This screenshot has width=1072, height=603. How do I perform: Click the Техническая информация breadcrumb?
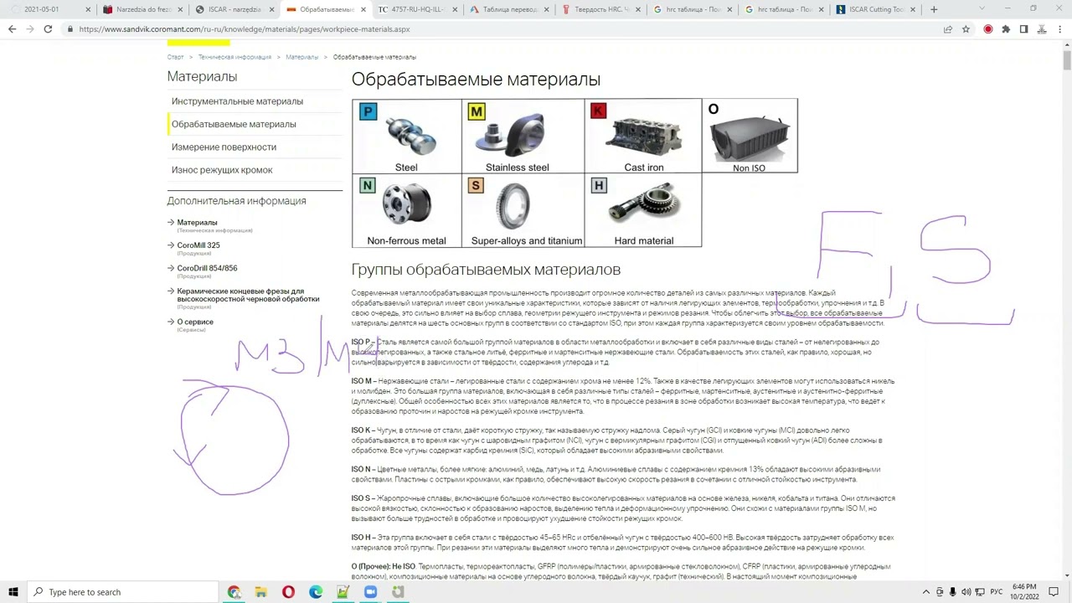pyautogui.click(x=234, y=57)
